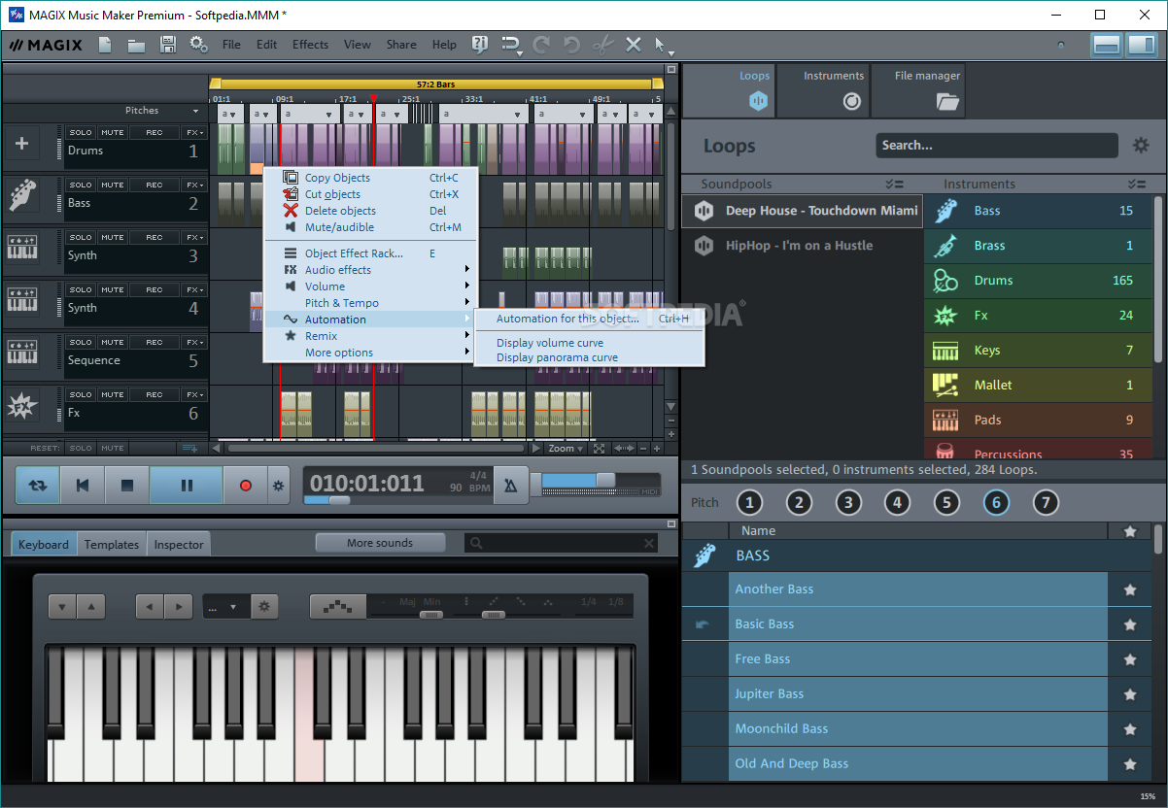Select pitch 3 button
The width and height of the screenshot is (1168, 808).
[848, 502]
